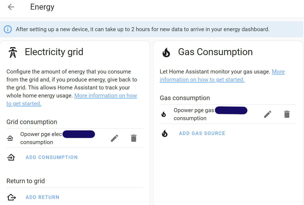Viewport: 304px width, 205px height.
Task: Click ADD CONSUMPTION under Grid consumption
Action: [x=52, y=157]
